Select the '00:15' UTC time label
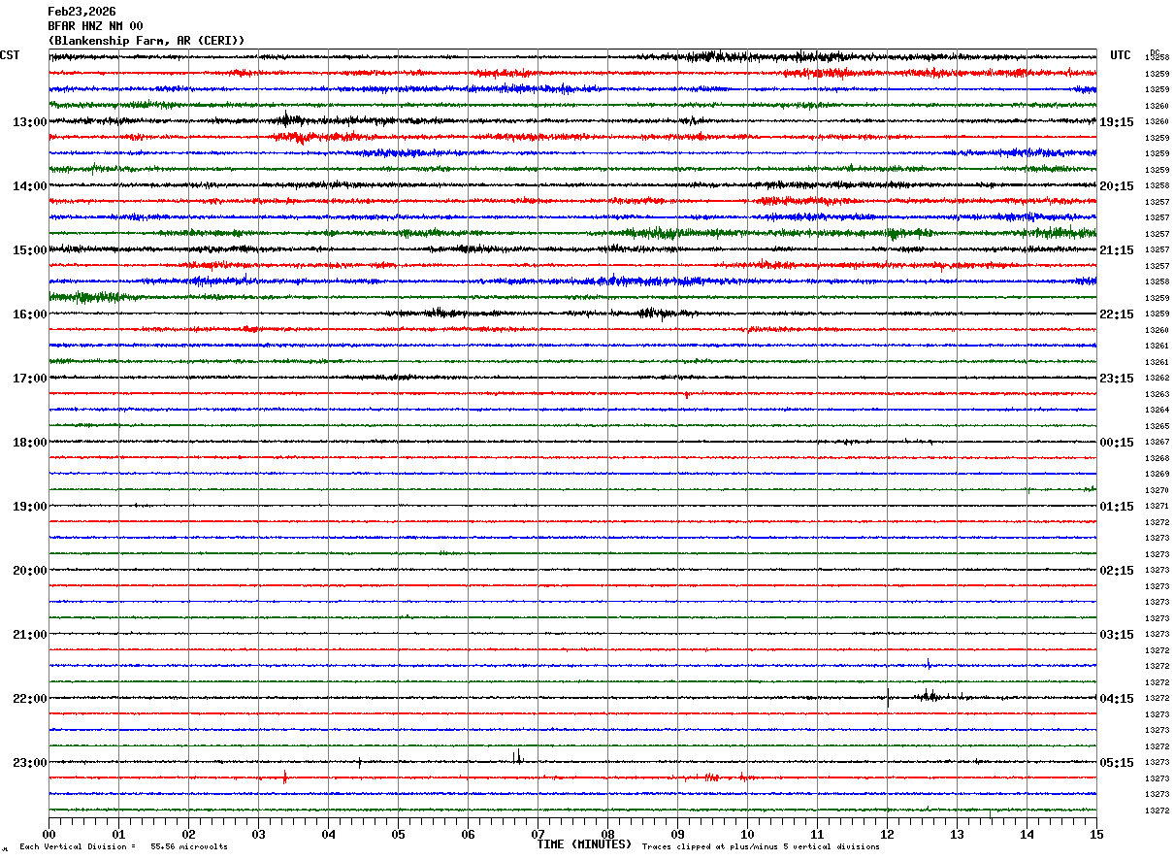 pos(1117,443)
